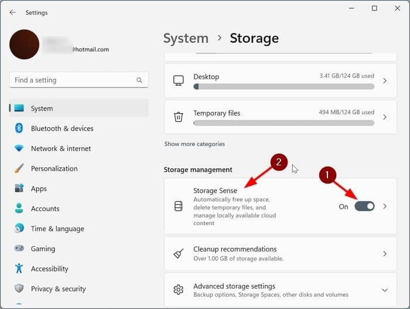Open Temporary files details chevron
The height and width of the screenshot is (309, 410).
pos(385,117)
